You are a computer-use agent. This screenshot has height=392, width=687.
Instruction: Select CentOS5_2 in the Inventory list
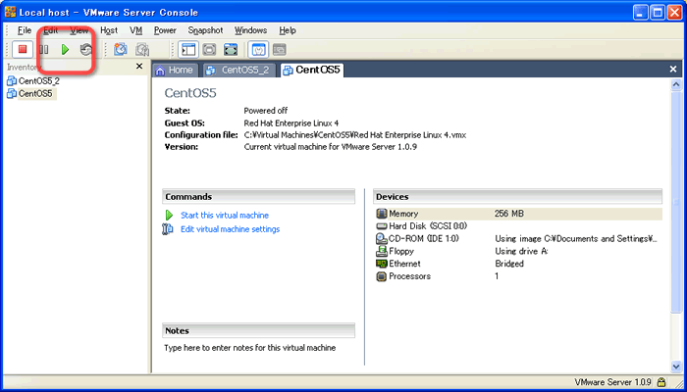(x=33, y=81)
